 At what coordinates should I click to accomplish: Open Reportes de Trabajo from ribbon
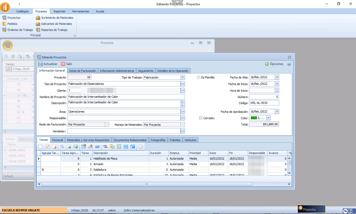pos(52,30)
